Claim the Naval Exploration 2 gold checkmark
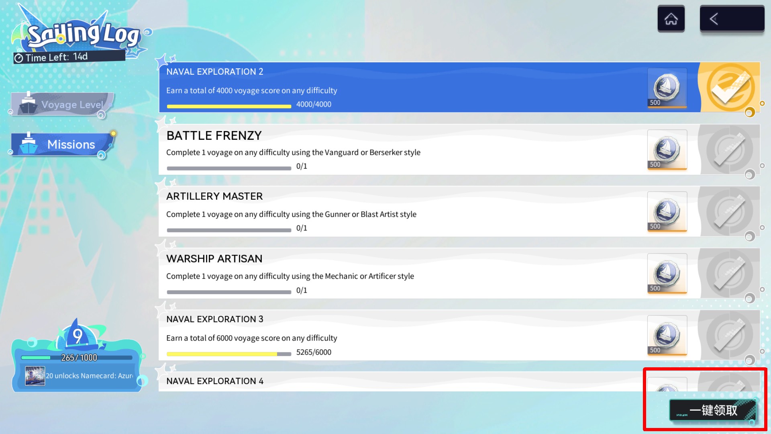Screen dimensions: 771x434 pyautogui.click(x=730, y=87)
